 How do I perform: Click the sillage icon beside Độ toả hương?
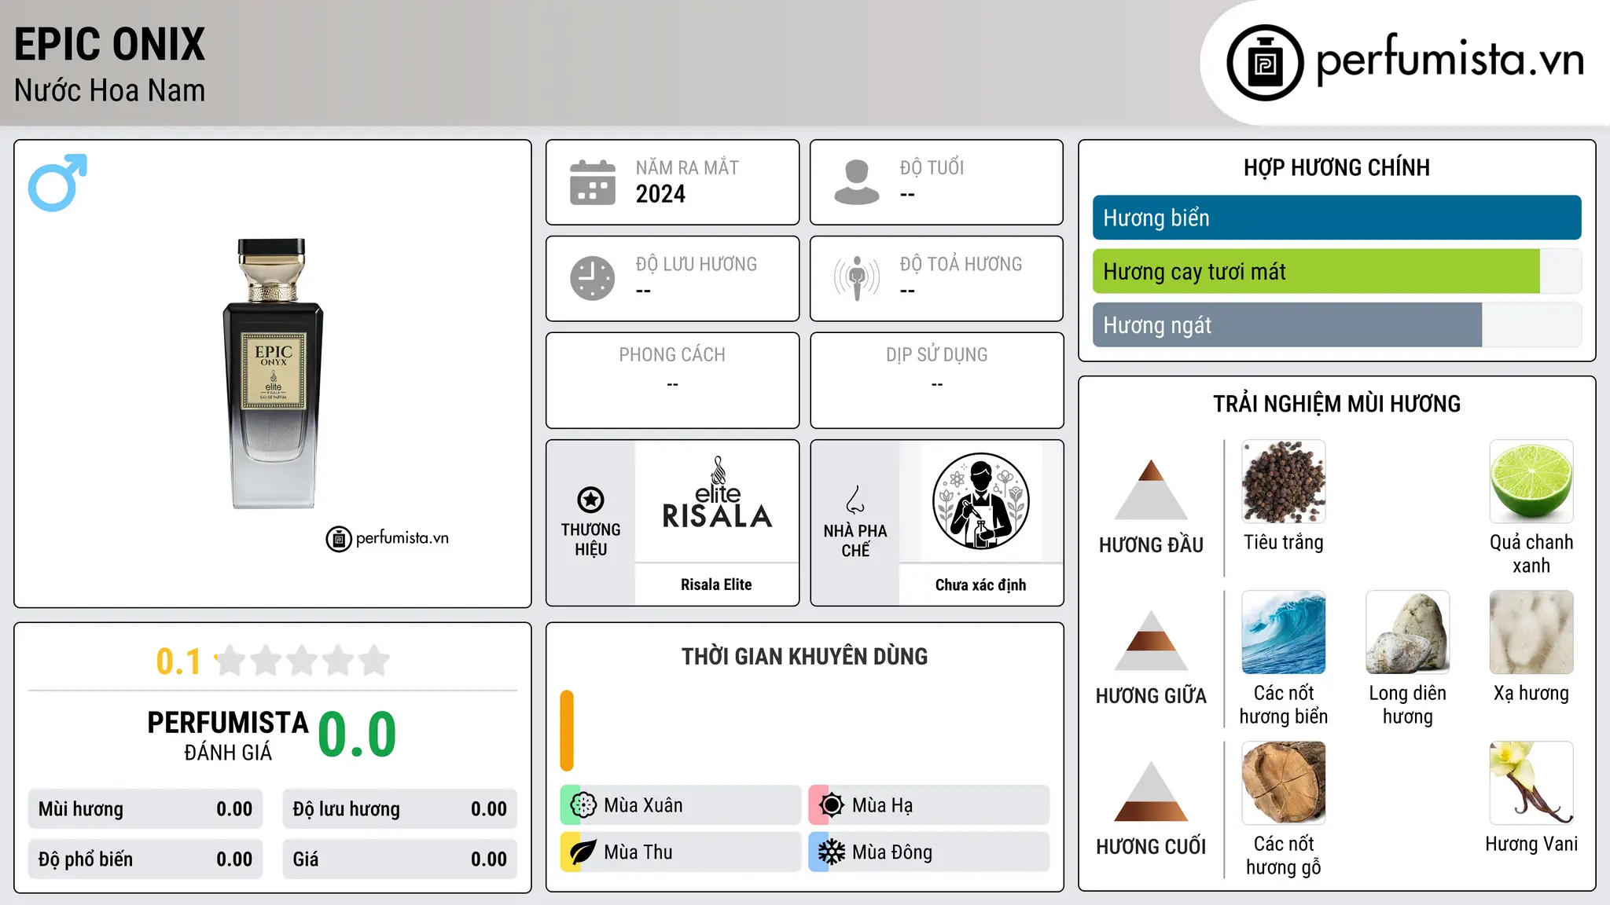pos(856,278)
